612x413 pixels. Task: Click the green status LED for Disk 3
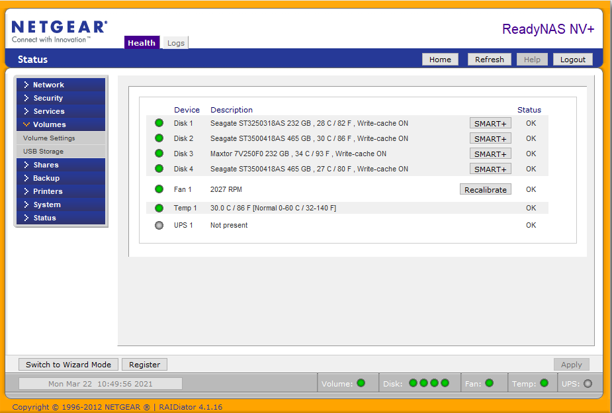pos(159,154)
